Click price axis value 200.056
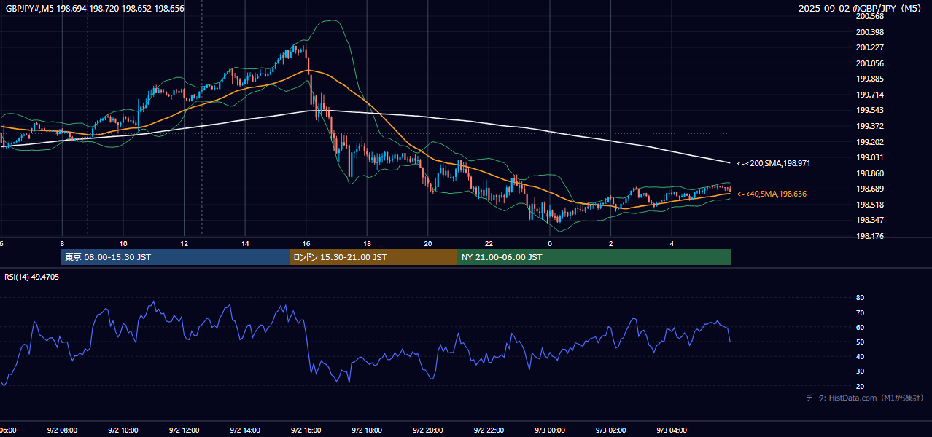932x437 pixels. (x=870, y=63)
